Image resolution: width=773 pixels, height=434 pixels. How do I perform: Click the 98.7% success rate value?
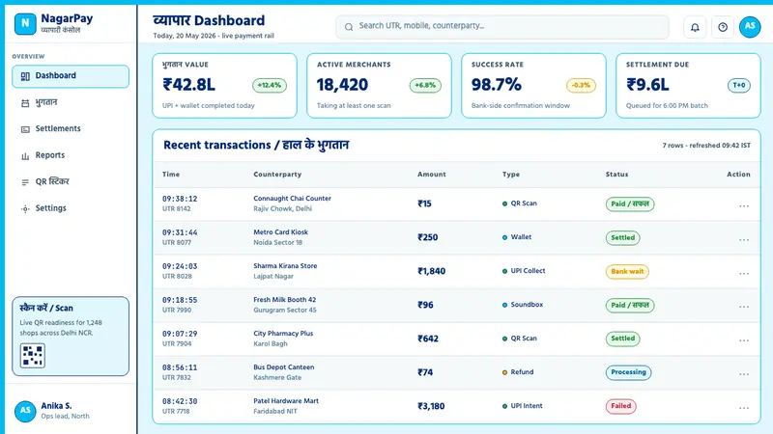tap(496, 85)
